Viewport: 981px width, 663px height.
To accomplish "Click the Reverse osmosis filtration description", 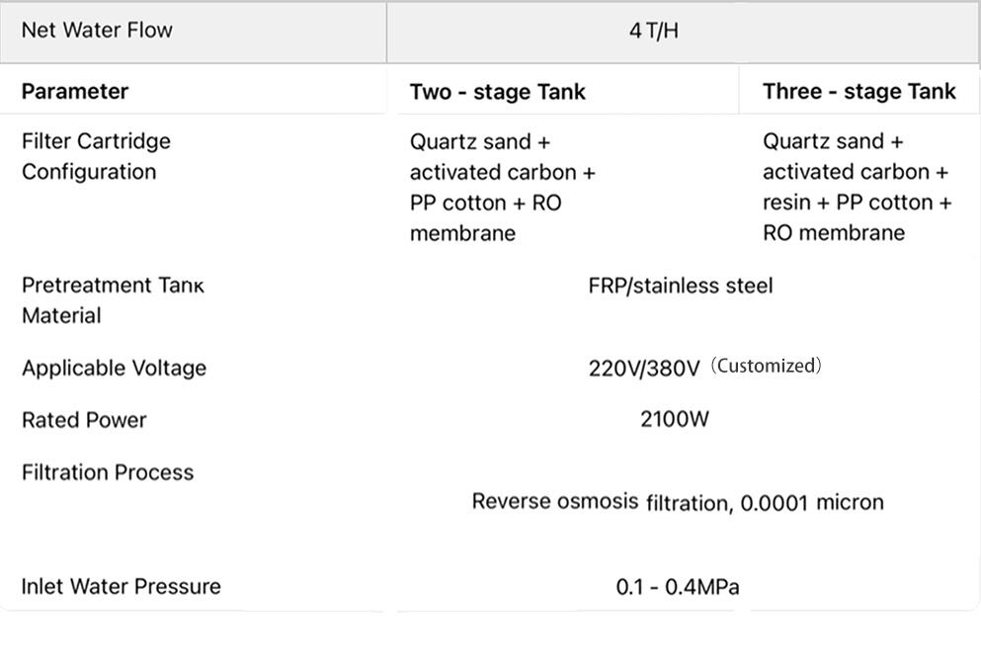I will (x=677, y=502).
